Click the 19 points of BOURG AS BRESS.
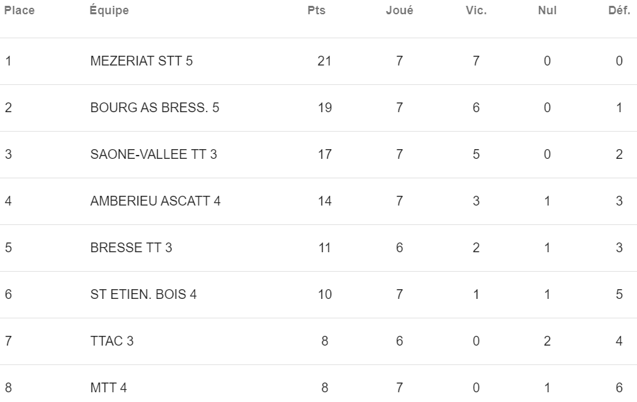 pos(325,108)
